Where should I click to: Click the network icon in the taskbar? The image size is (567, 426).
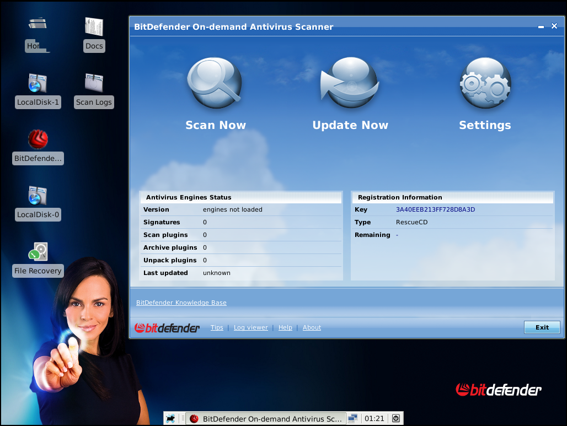tap(353, 419)
